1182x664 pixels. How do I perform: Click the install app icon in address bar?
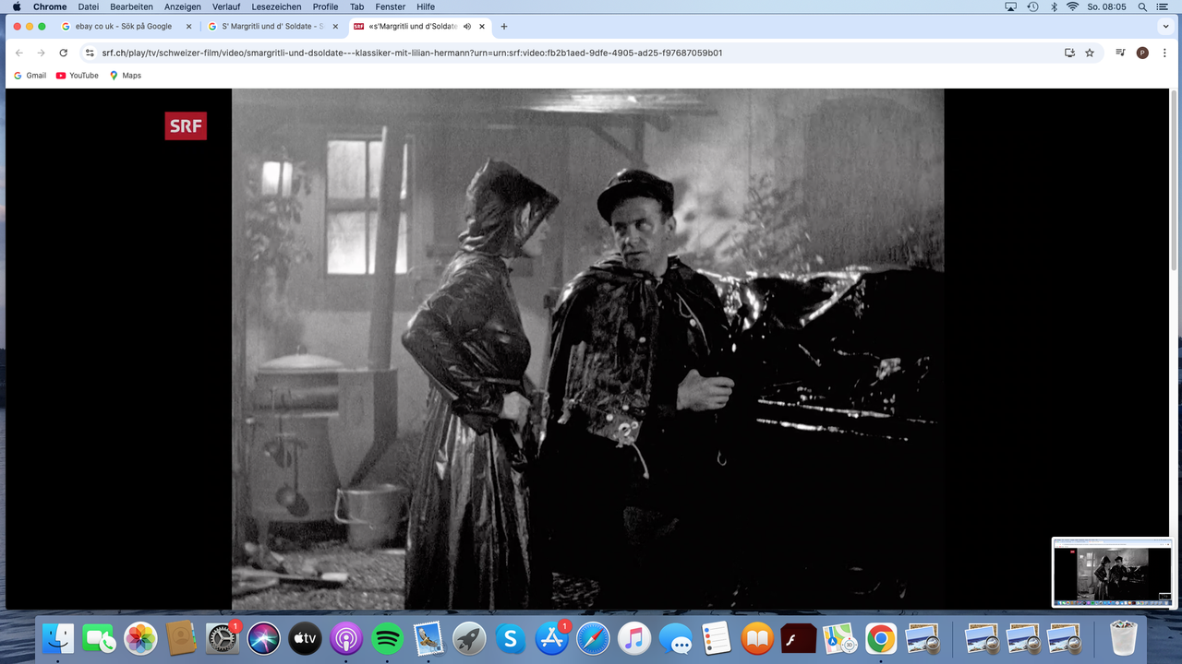pos(1069,53)
